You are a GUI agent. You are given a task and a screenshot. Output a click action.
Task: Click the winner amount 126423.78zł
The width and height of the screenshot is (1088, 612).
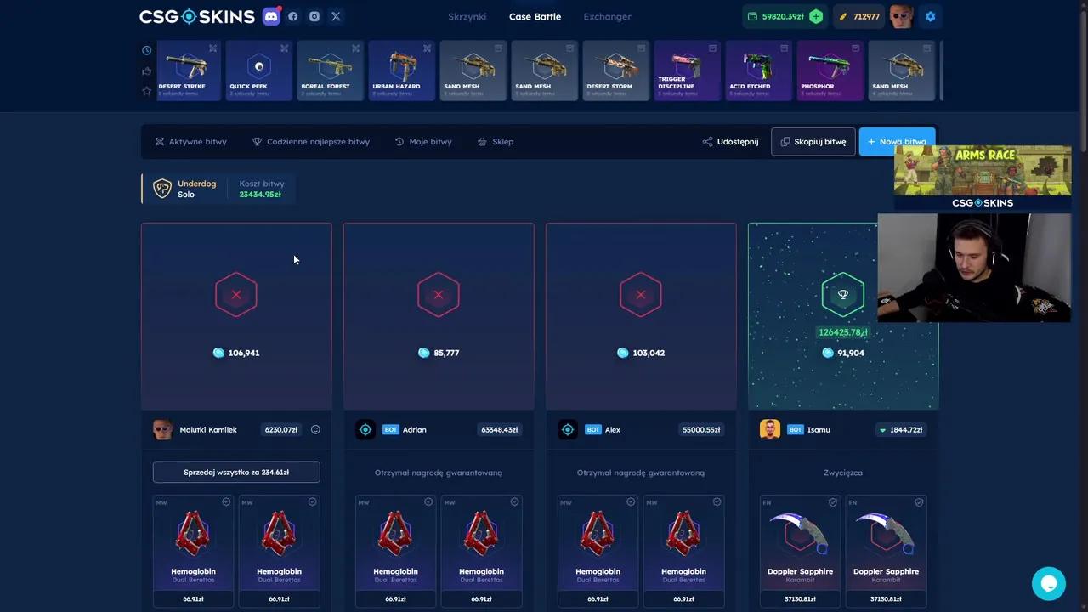pyautogui.click(x=843, y=332)
